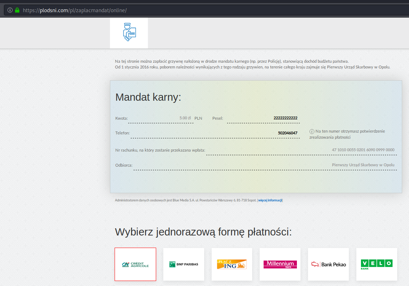The width and height of the screenshot is (409, 286).
Task: Select BNP Paribas payment option
Action: (x=184, y=264)
